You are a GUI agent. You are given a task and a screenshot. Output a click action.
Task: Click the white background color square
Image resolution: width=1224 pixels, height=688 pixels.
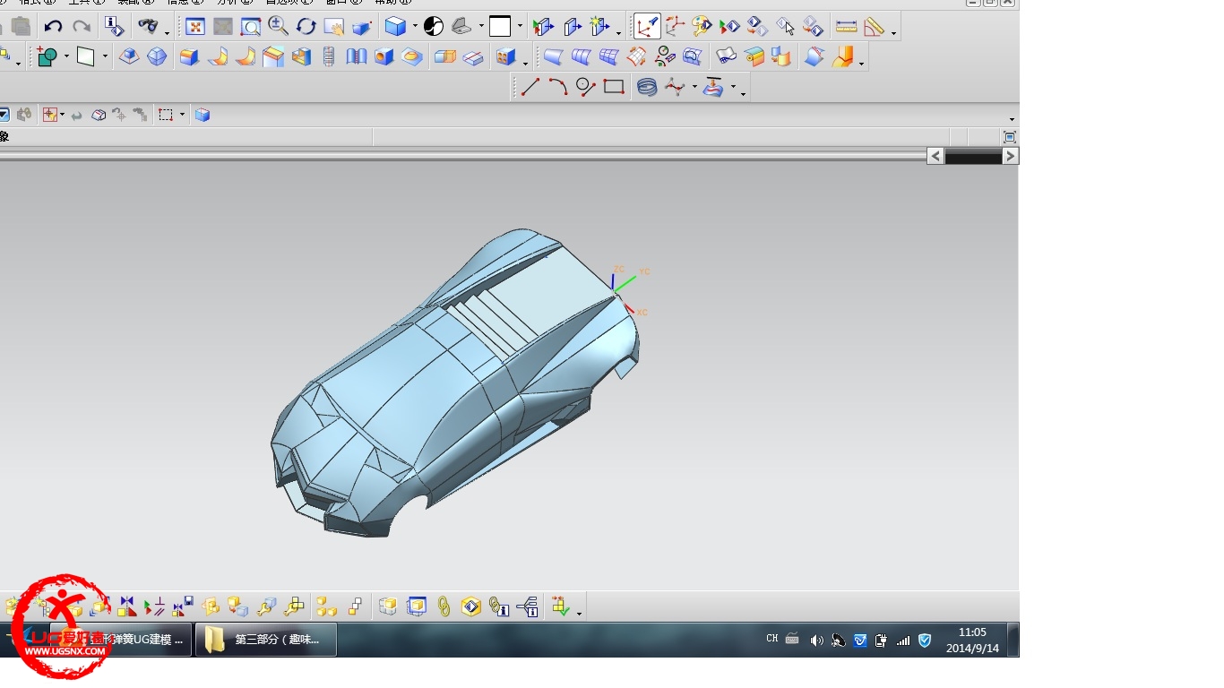point(500,26)
